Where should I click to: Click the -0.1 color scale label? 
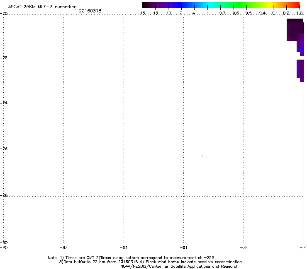[273, 13]
